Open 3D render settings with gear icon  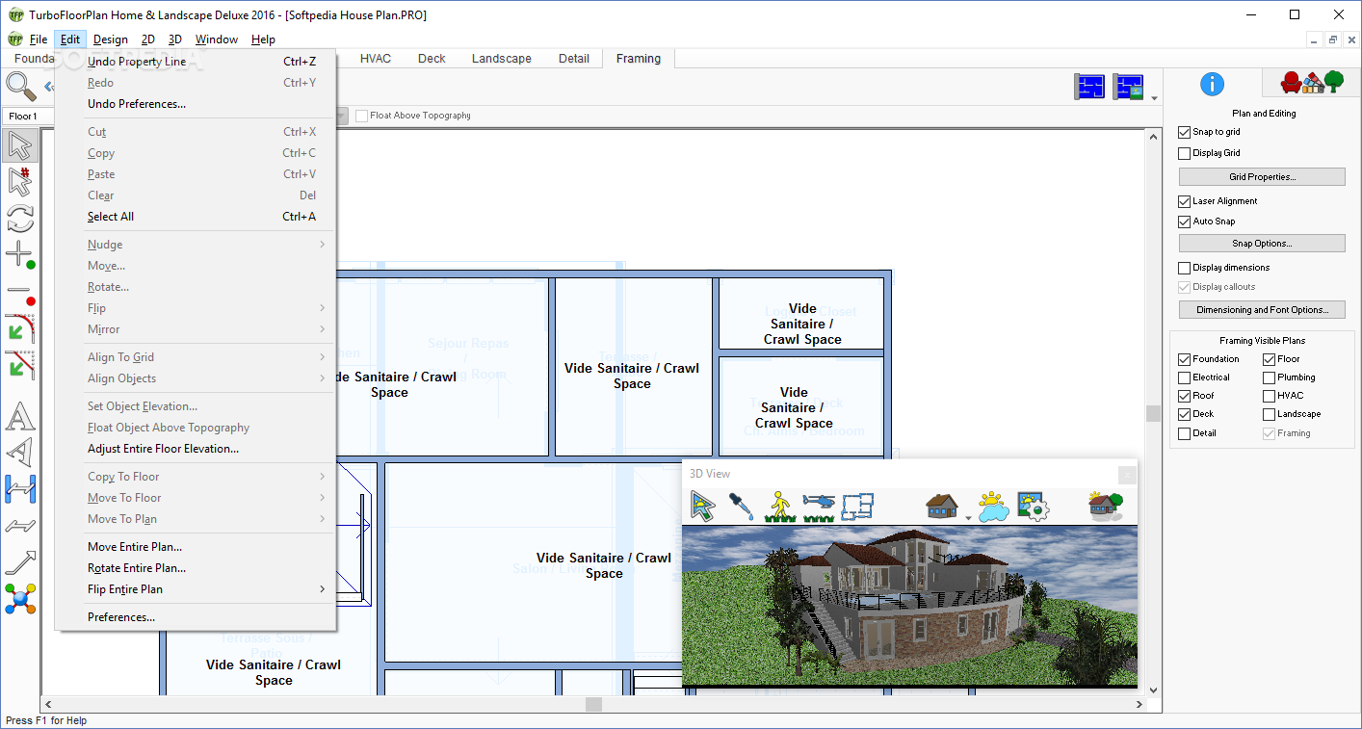pos(1033,506)
